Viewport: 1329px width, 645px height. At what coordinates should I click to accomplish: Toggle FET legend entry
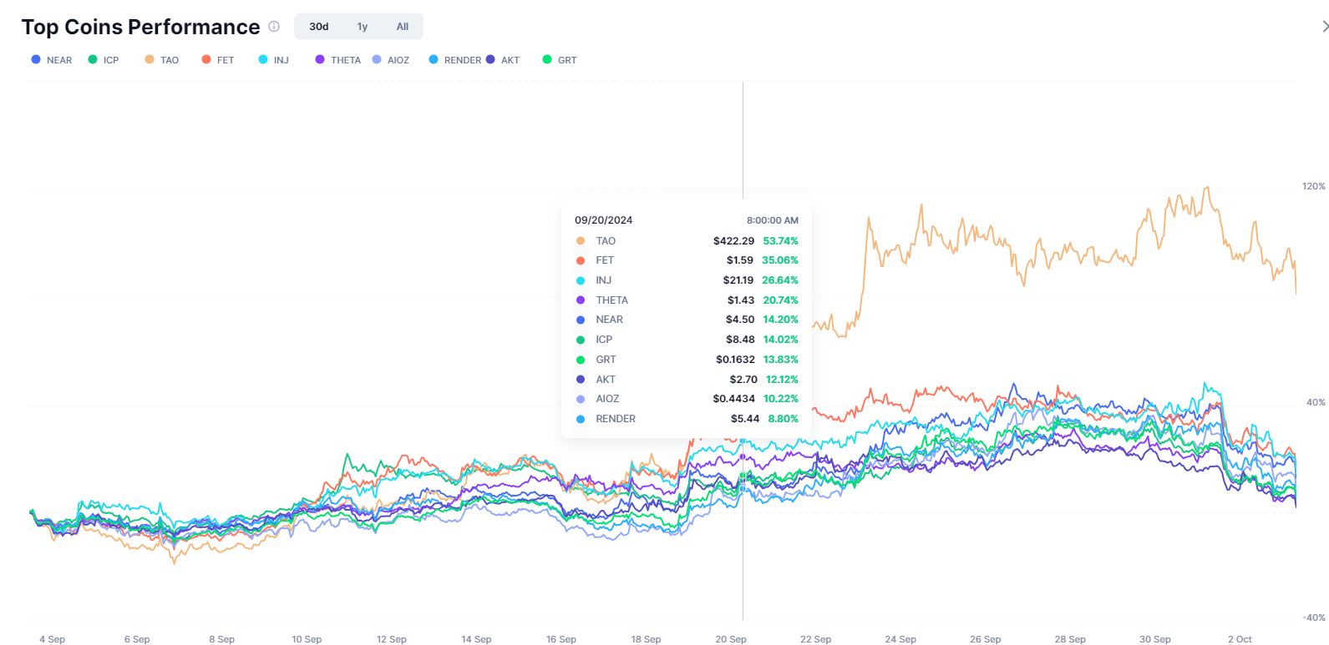click(x=218, y=60)
